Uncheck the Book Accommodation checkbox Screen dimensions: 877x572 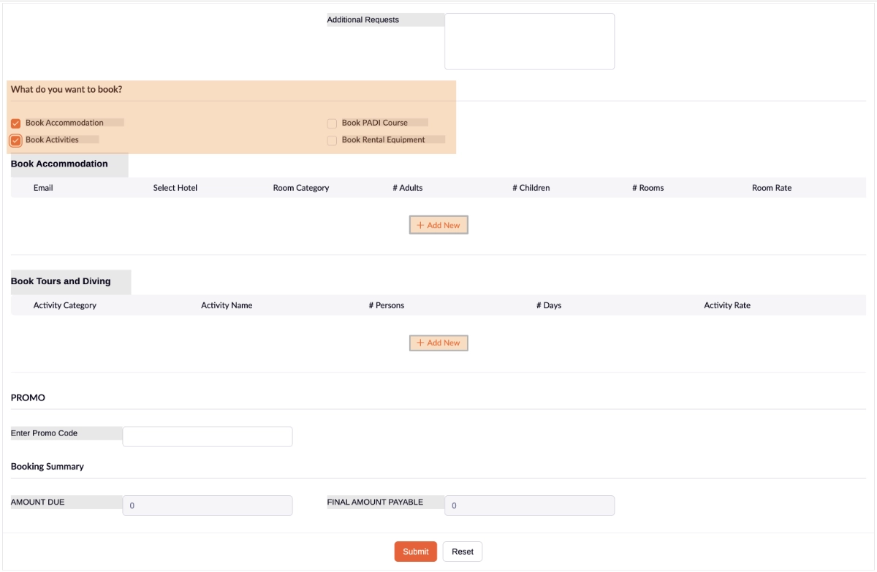click(x=15, y=123)
